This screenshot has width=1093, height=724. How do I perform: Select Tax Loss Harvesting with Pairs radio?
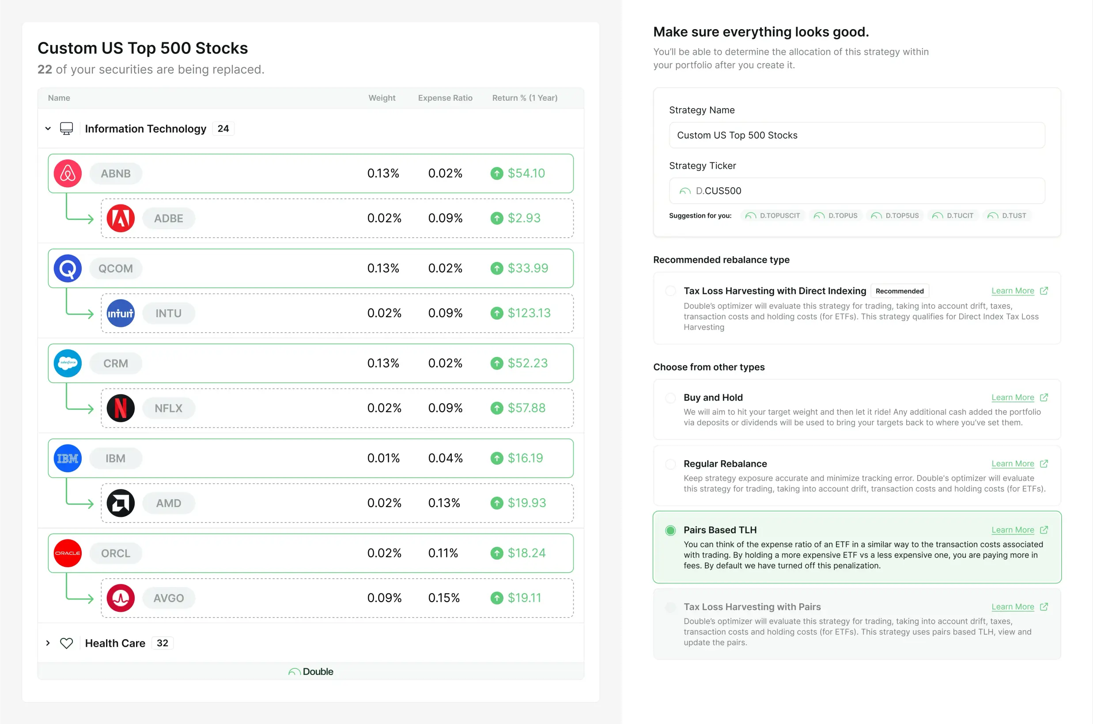point(671,606)
